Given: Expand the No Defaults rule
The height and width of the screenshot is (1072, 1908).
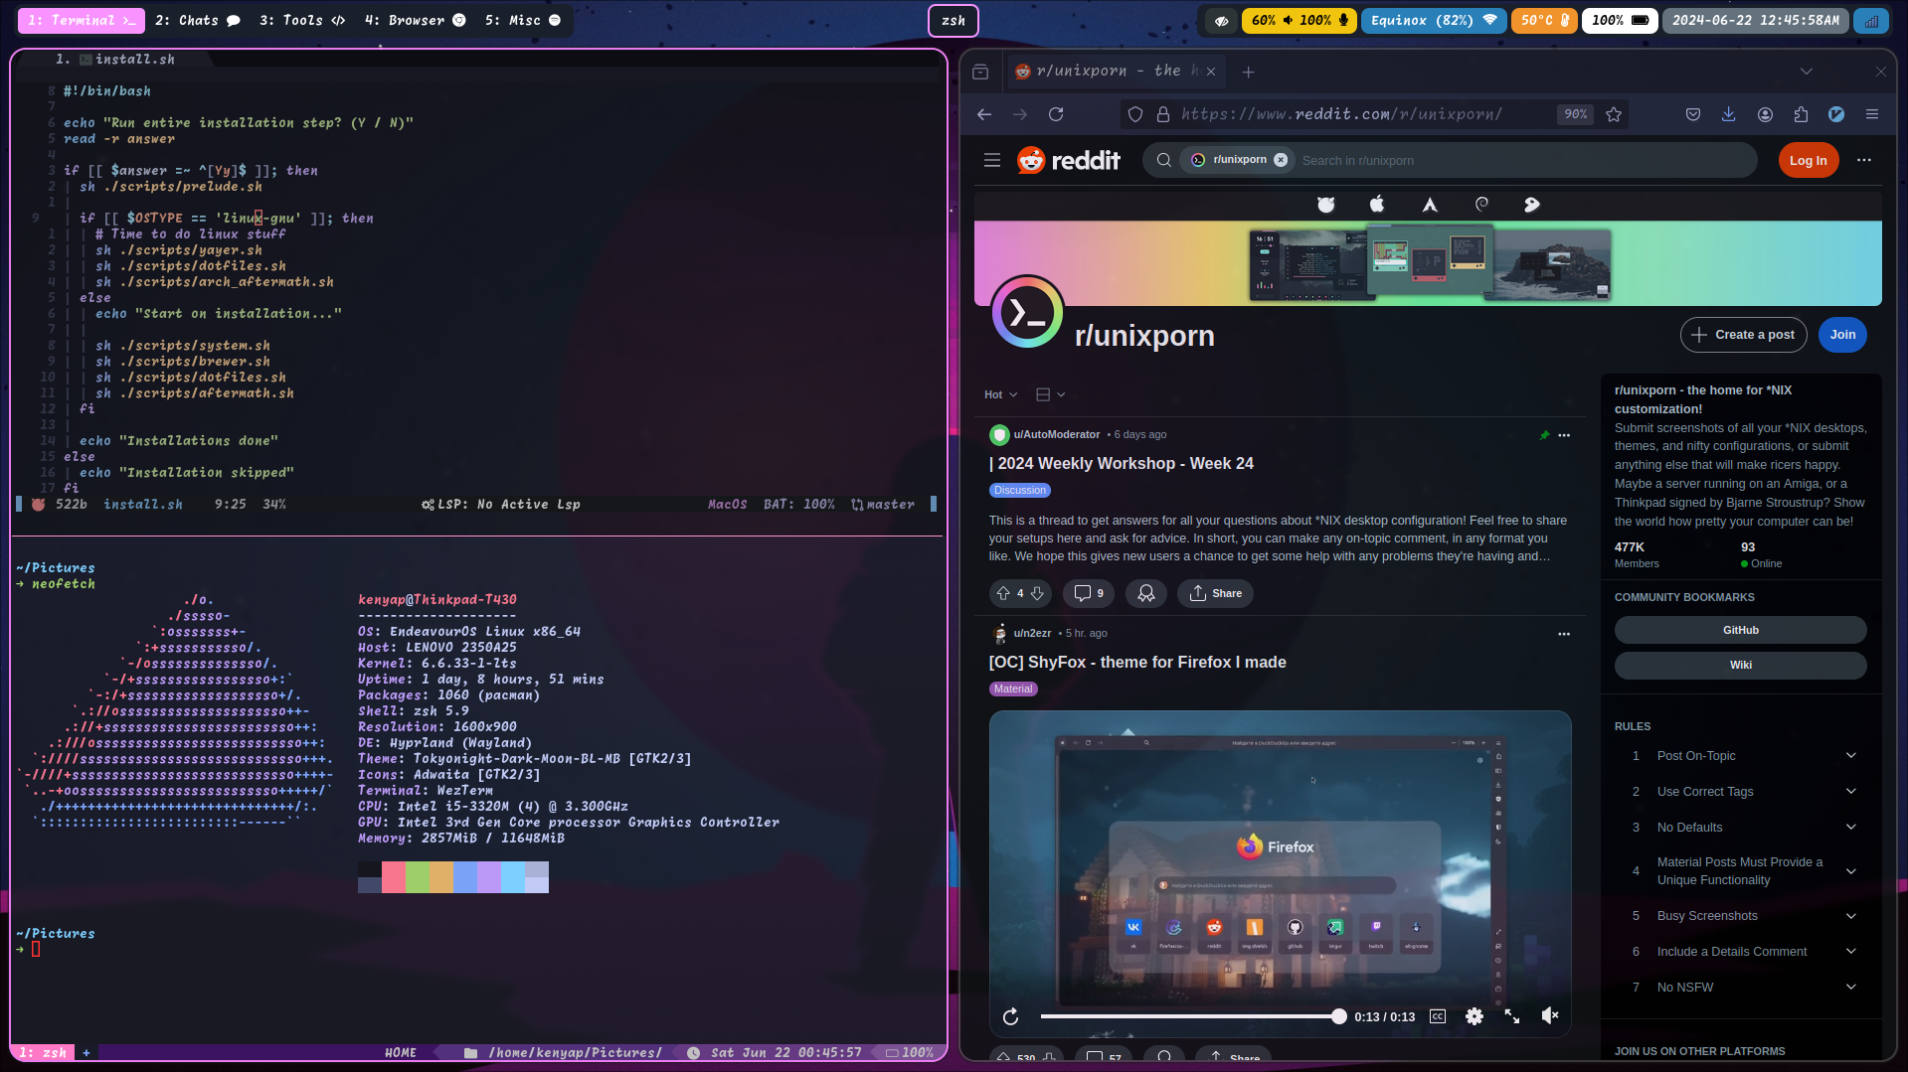Looking at the screenshot, I should [1851, 827].
